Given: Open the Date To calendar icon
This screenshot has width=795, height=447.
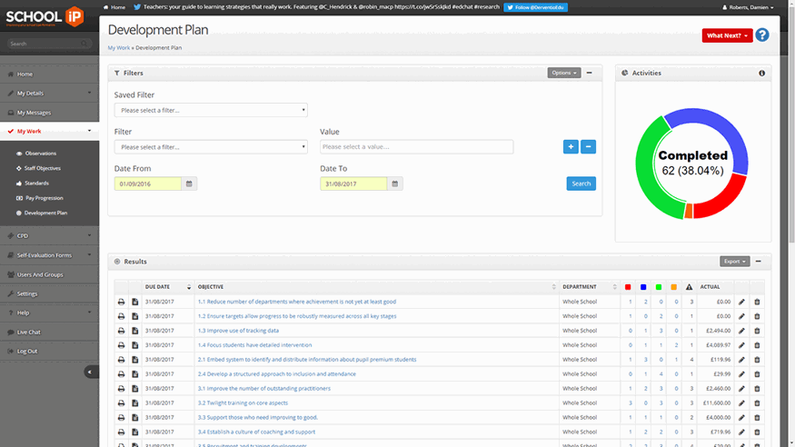Looking at the screenshot, I should (x=395, y=184).
